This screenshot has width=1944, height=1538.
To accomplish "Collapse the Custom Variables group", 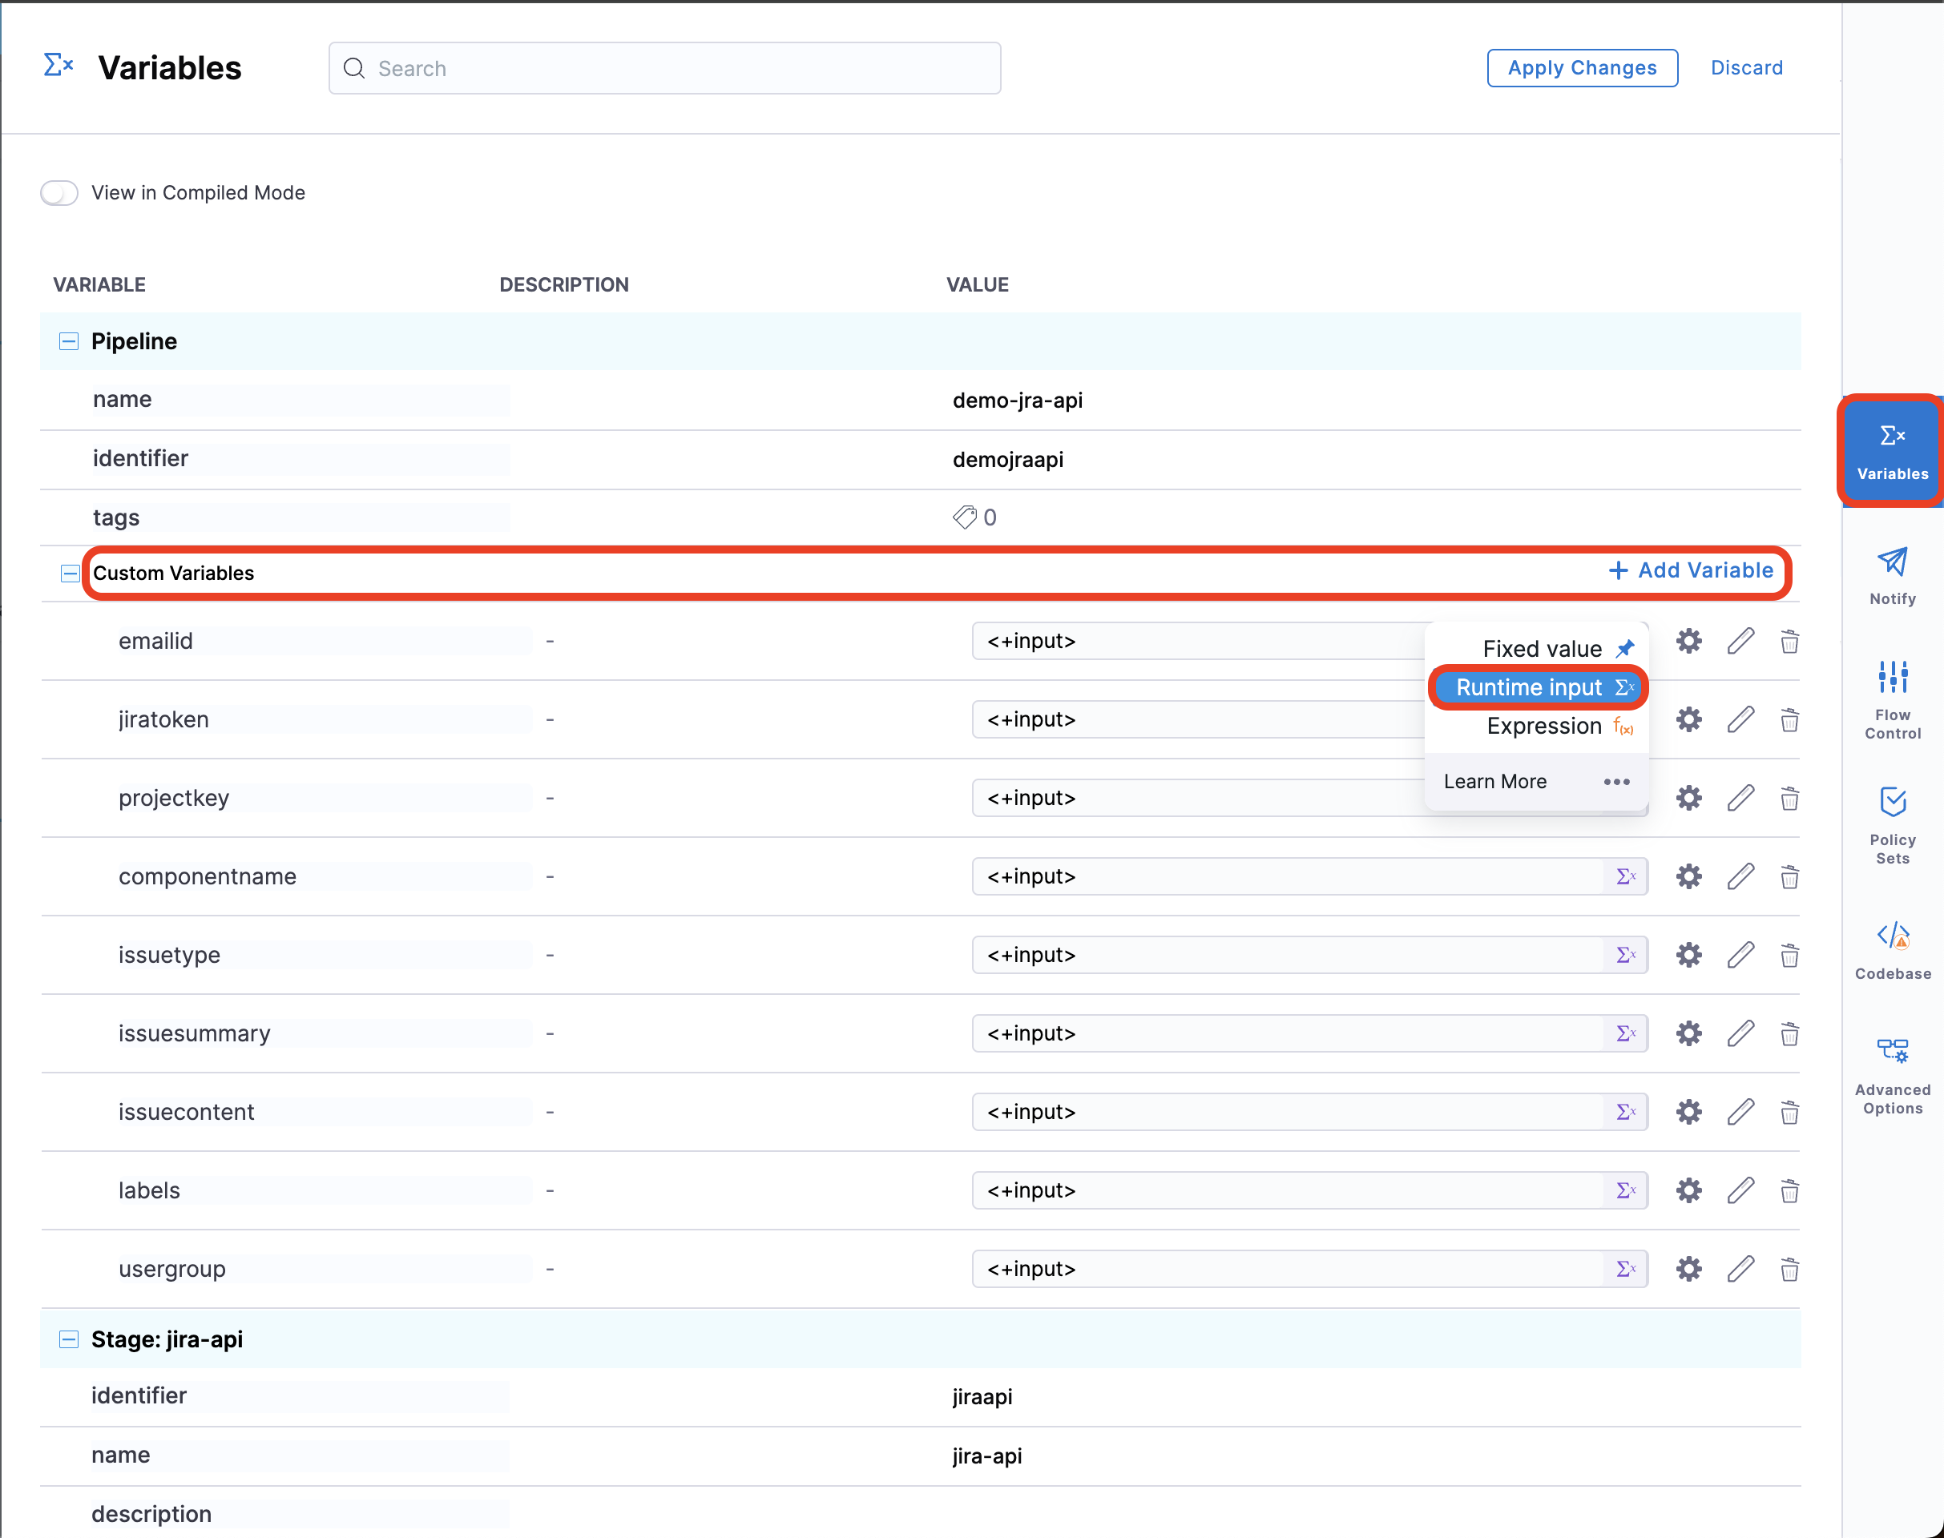I will [70, 574].
